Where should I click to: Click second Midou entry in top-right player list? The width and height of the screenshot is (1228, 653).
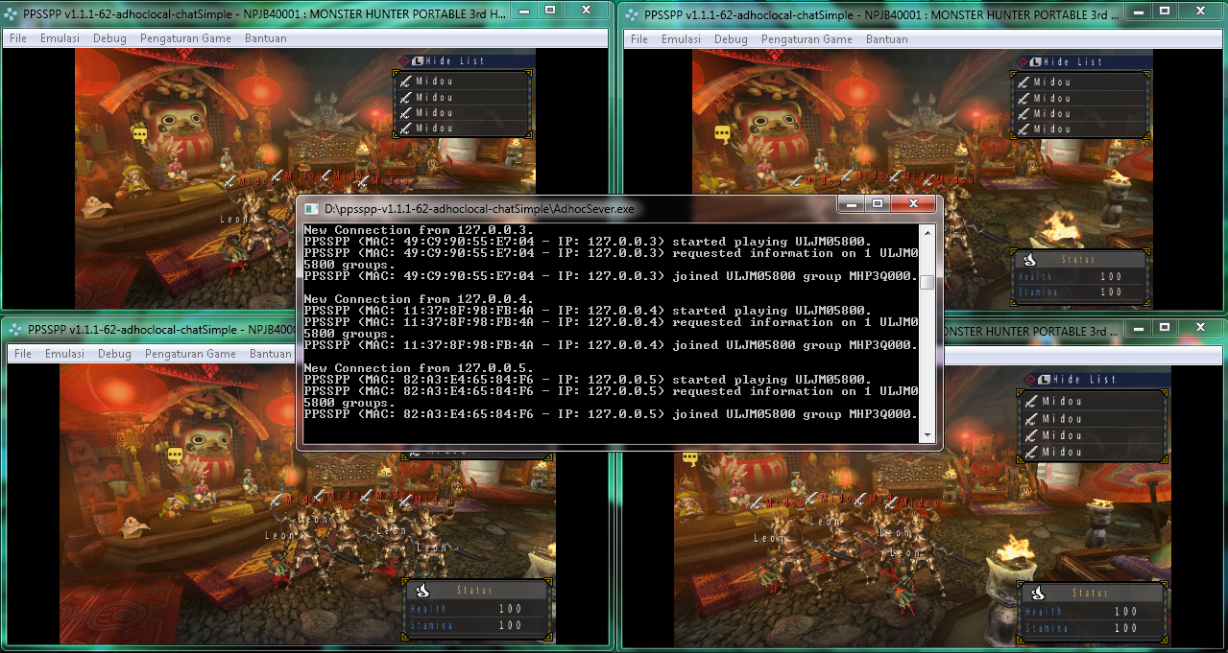coord(1081,98)
